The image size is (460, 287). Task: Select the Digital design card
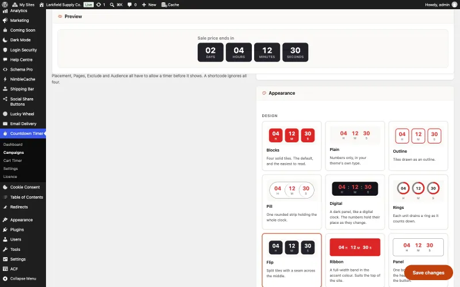coord(355,202)
